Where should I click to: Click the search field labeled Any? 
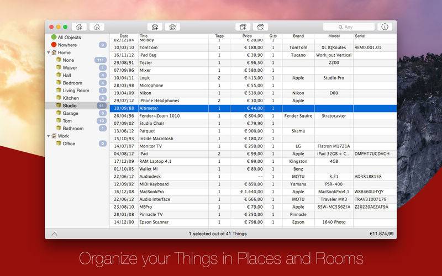coord(348,26)
